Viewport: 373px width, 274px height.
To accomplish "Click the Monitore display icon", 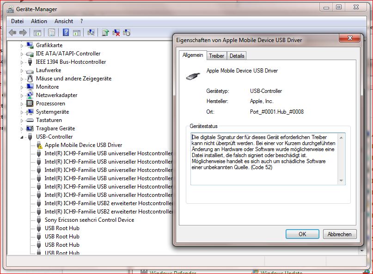I will point(30,87).
